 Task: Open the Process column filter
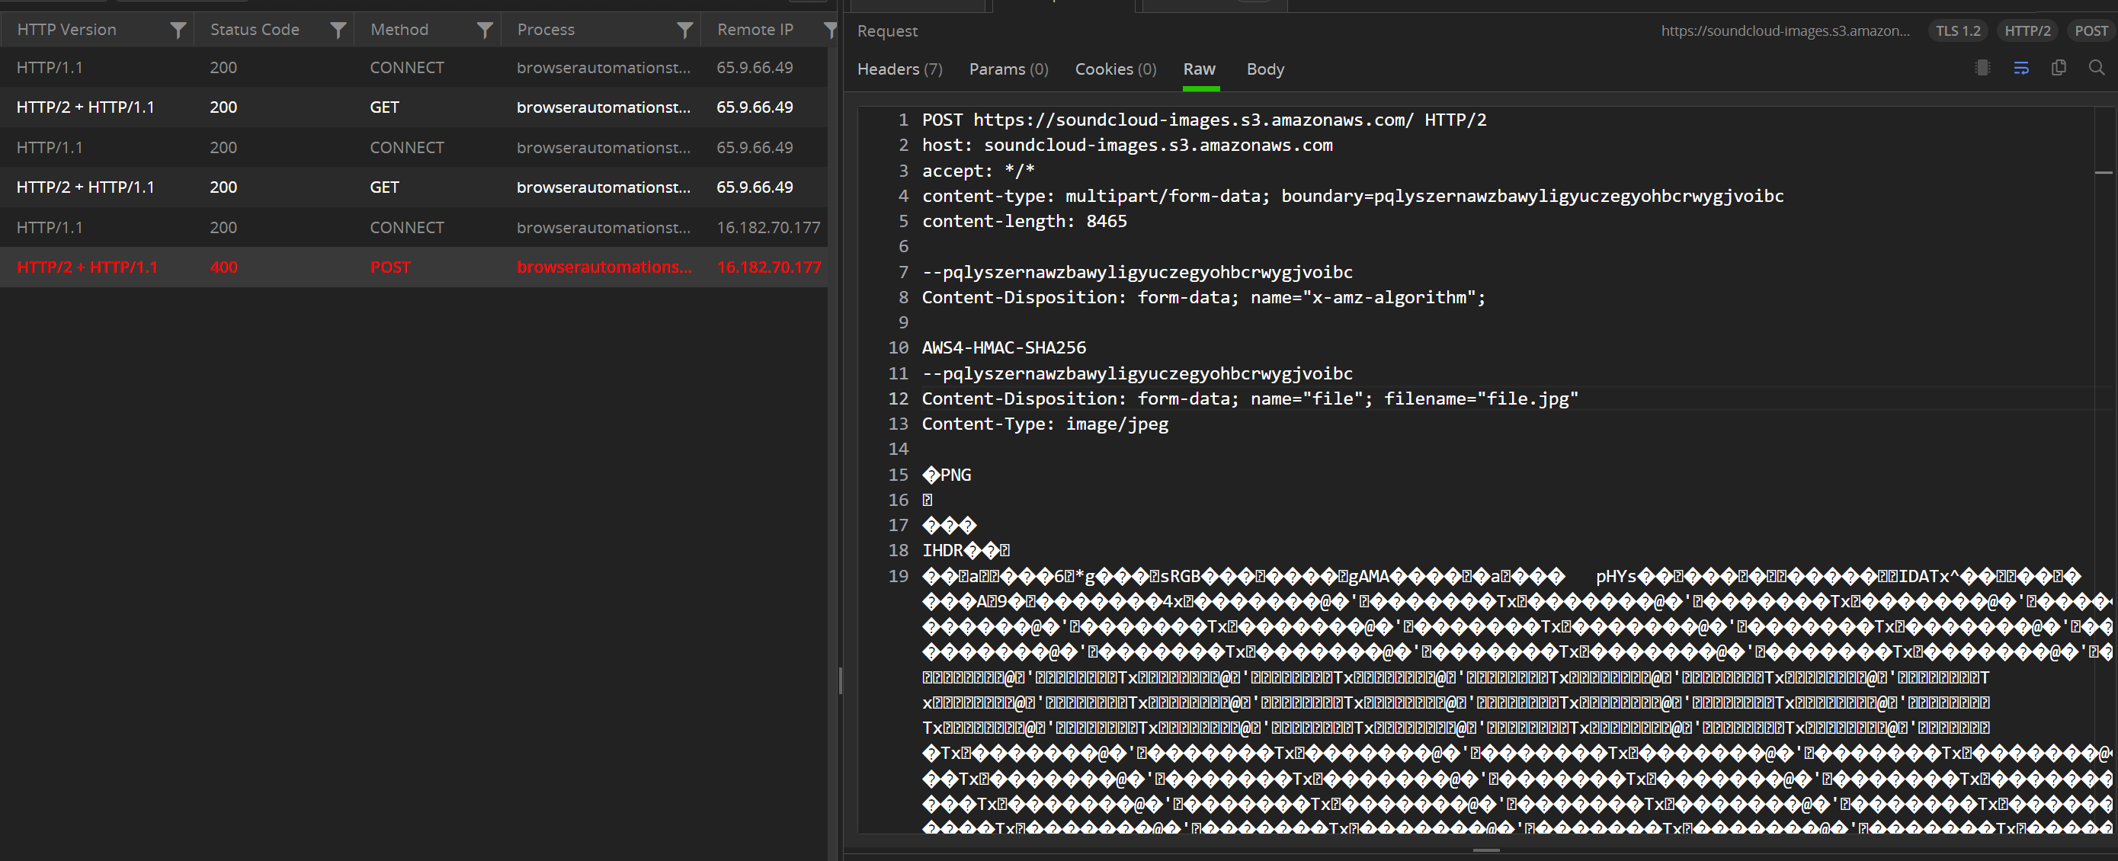(684, 30)
